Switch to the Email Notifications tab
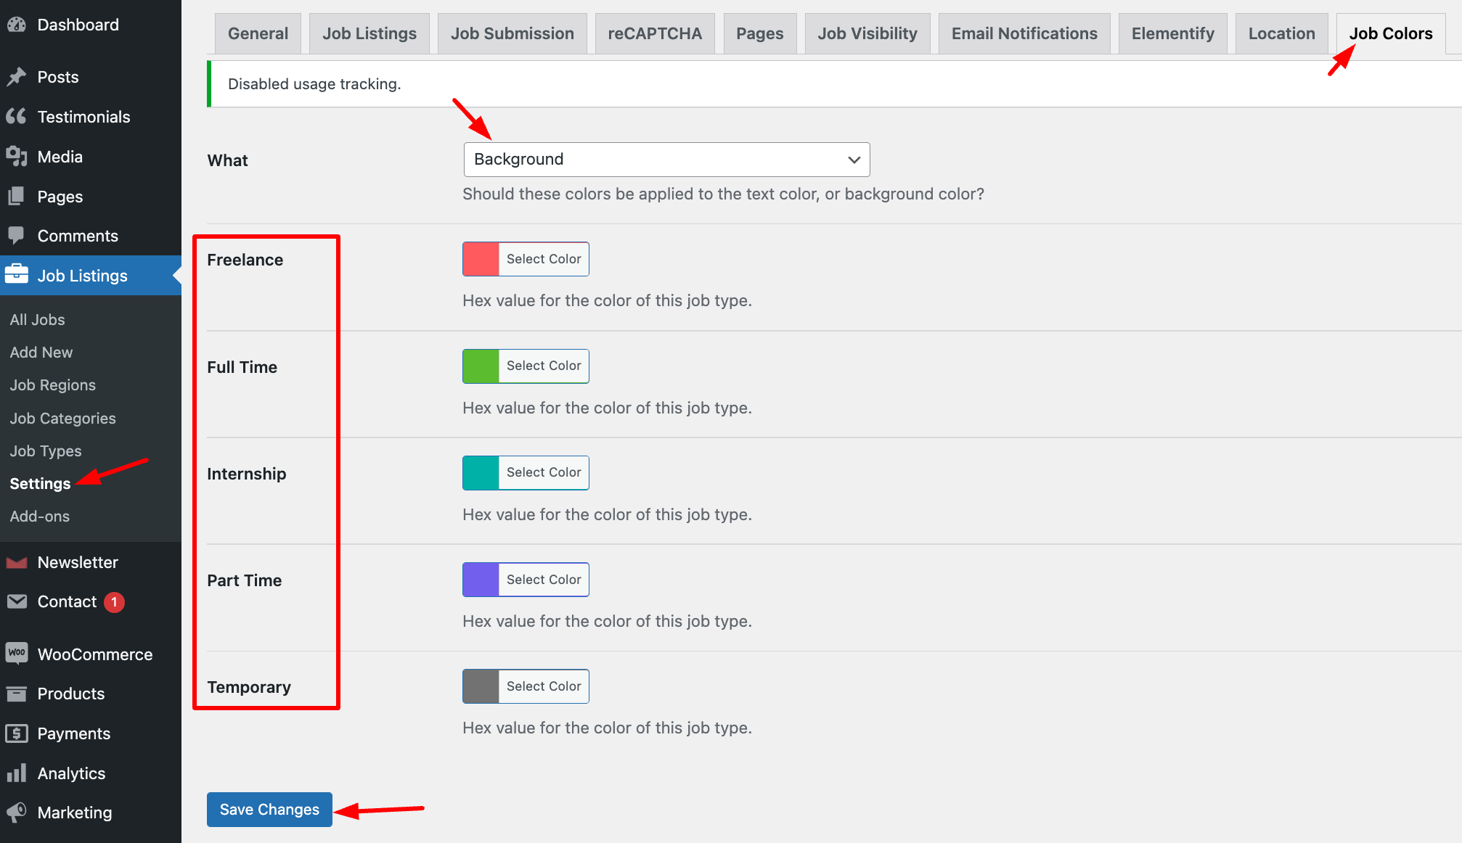 (1024, 33)
